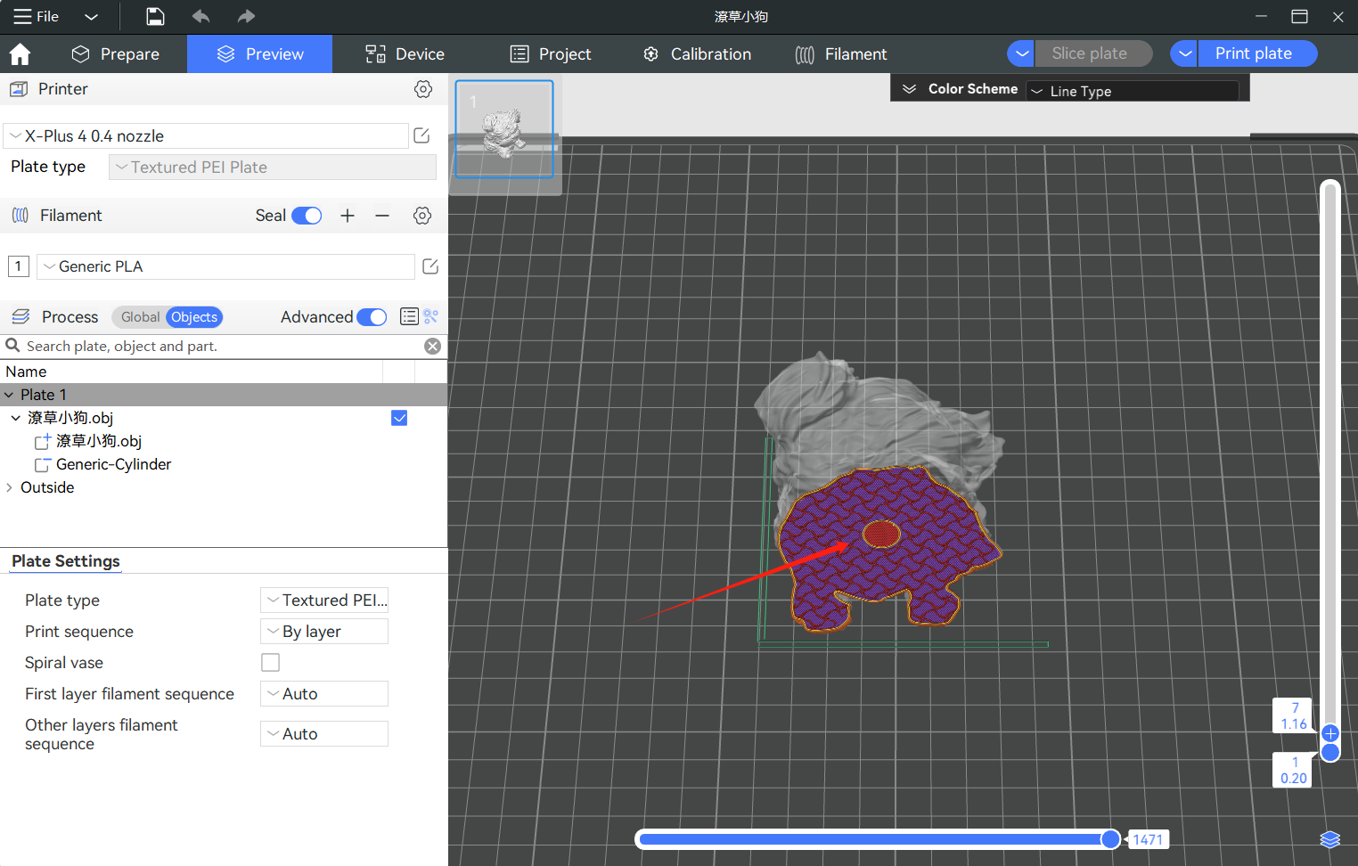Open the Textured PEI Plate dropdown under Printer

[273, 167]
